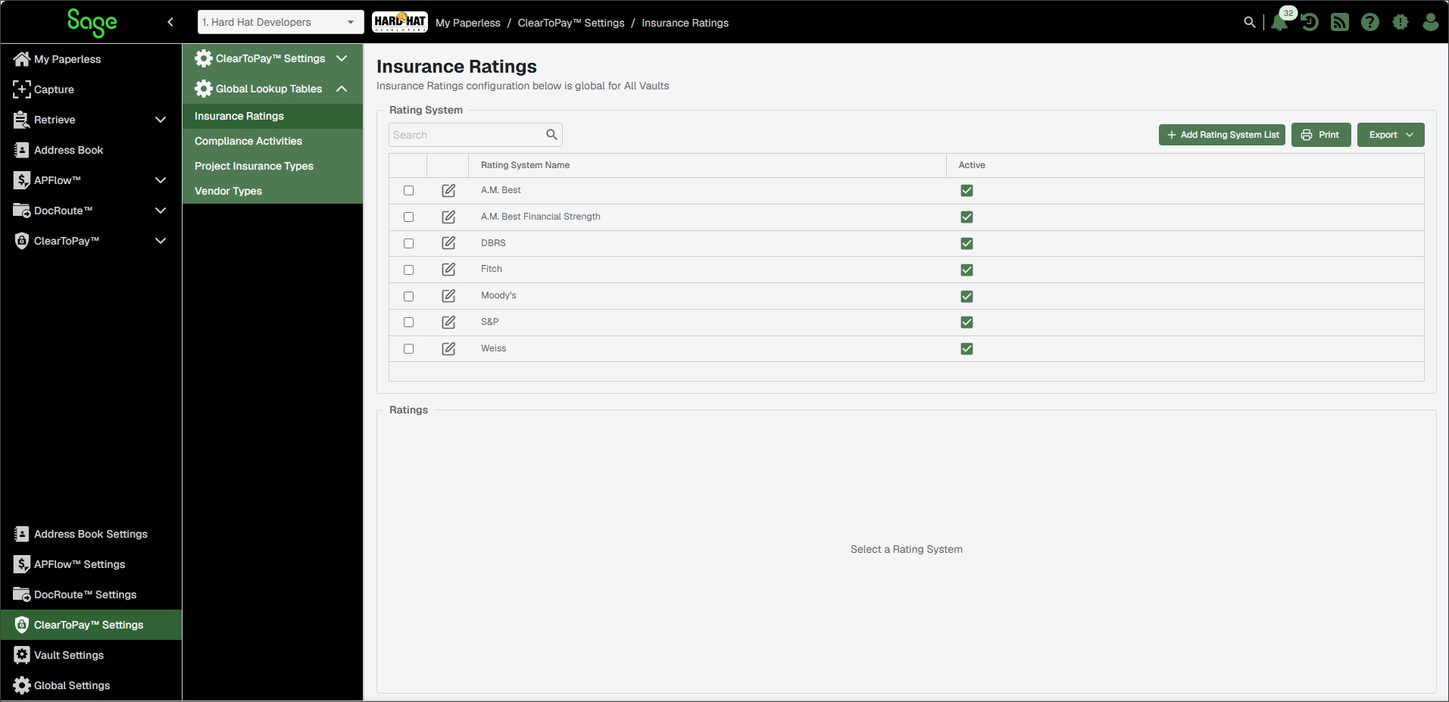Open APFlow Settings
1449x702 pixels.
click(91, 564)
